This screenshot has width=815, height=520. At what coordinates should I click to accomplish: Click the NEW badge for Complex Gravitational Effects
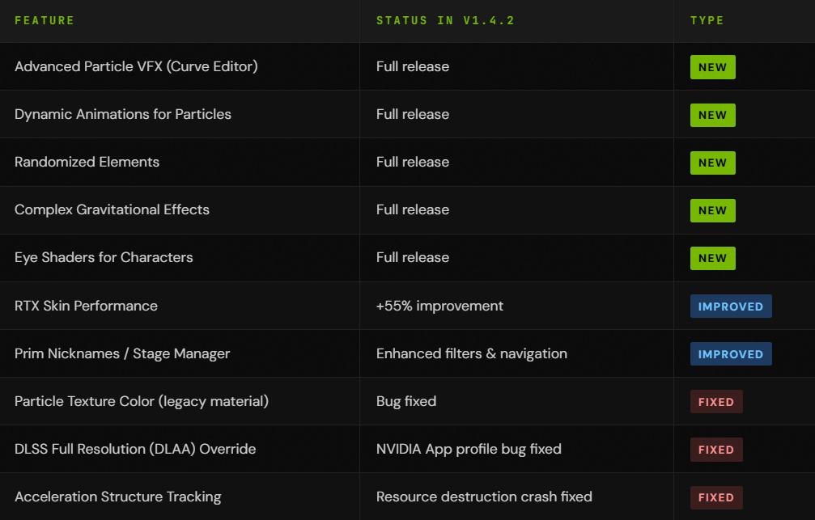712,209
